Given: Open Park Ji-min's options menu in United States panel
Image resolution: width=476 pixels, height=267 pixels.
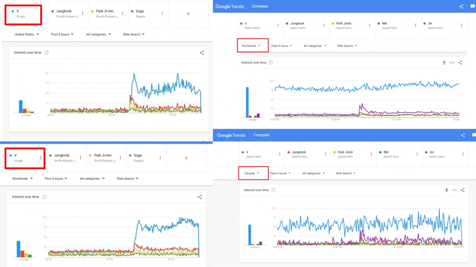Looking at the screenshot, I should (x=122, y=13).
